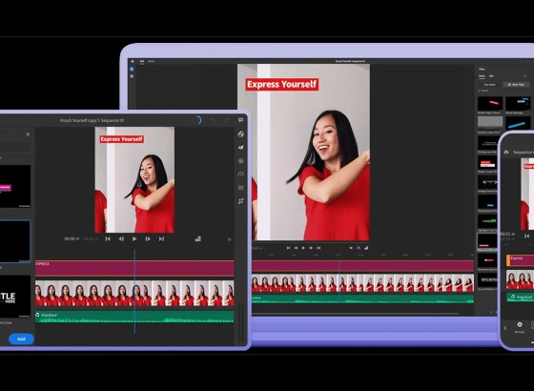Play the preview on the tablet
The height and width of the screenshot is (391, 534).
click(x=134, y=239)
